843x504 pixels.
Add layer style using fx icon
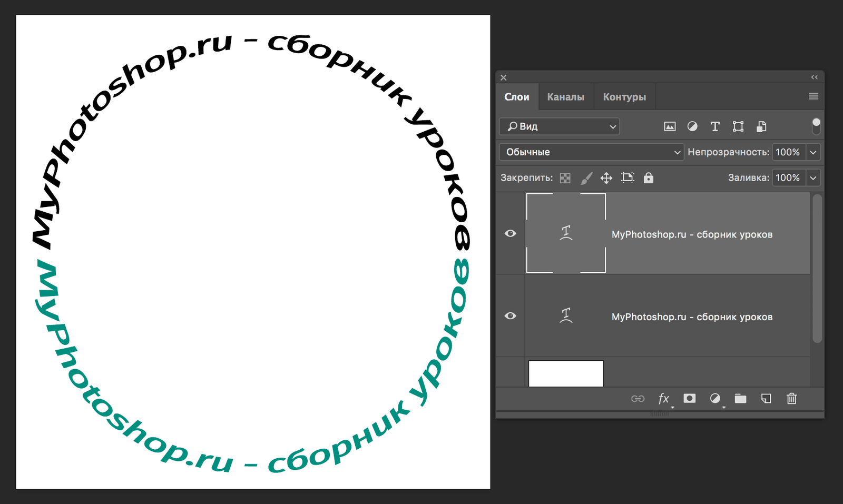click(x=664, y=399)
